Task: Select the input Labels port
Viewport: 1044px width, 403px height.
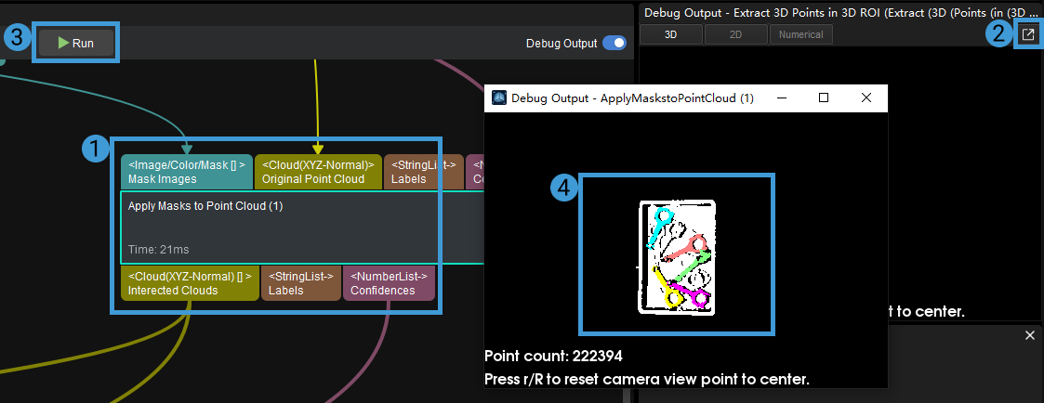Action: [424, 172]
